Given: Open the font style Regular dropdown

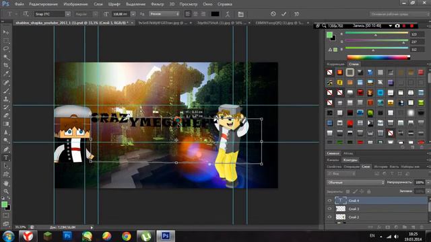Looking at the screenshot, I should (x=95, y=14).
